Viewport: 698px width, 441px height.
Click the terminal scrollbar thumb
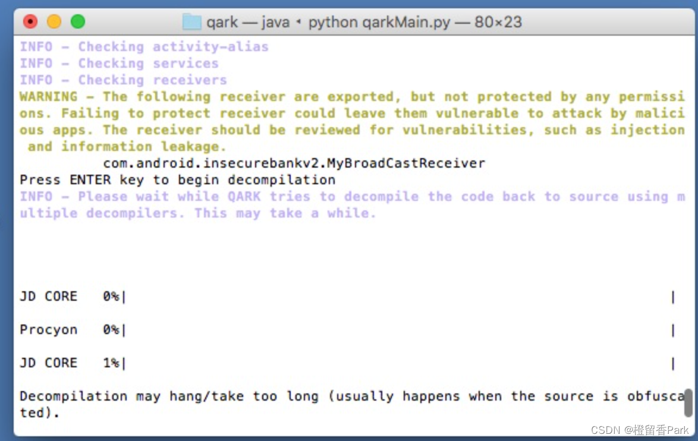tap(688, 403)
